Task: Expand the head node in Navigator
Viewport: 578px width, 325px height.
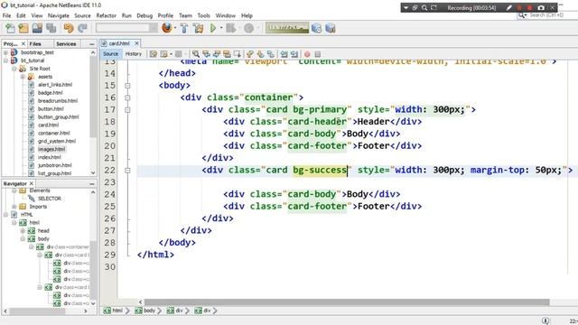Action: (x=23, y=231)
